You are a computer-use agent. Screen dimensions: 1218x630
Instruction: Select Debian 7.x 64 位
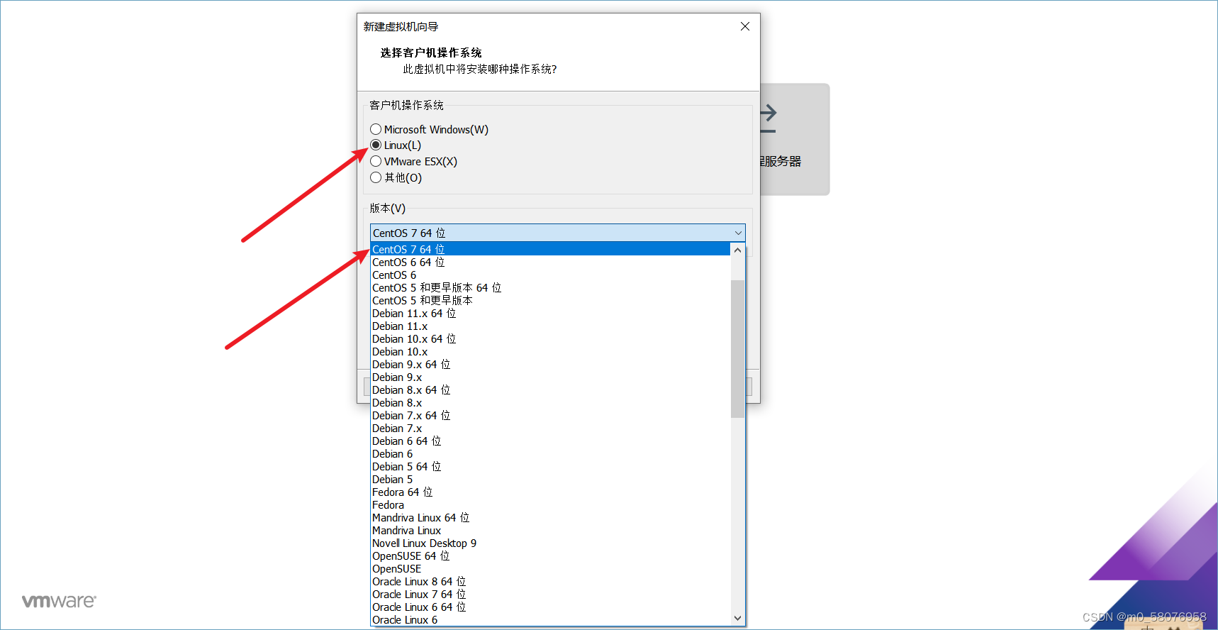pos(550,415)
